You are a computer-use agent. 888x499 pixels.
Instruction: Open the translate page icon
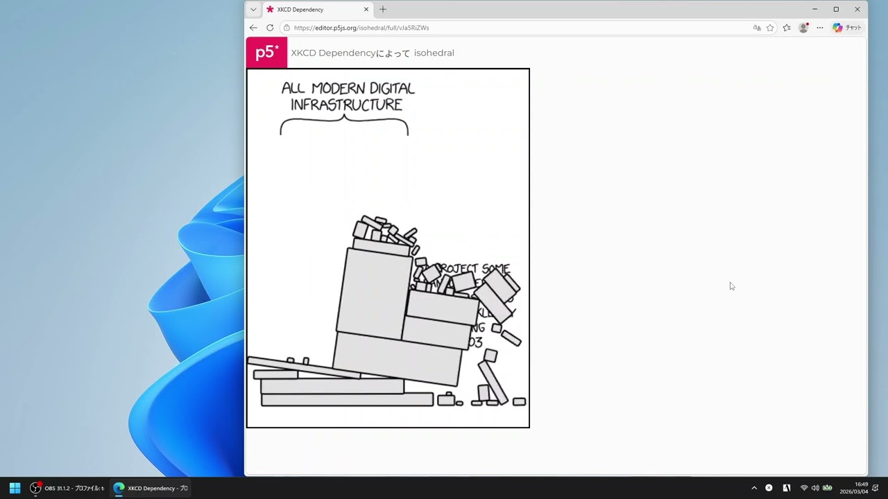[757, 28]
